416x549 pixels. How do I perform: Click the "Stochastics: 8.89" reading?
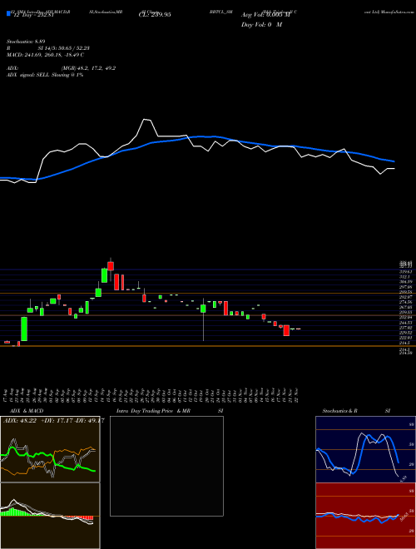pos(26,42)
